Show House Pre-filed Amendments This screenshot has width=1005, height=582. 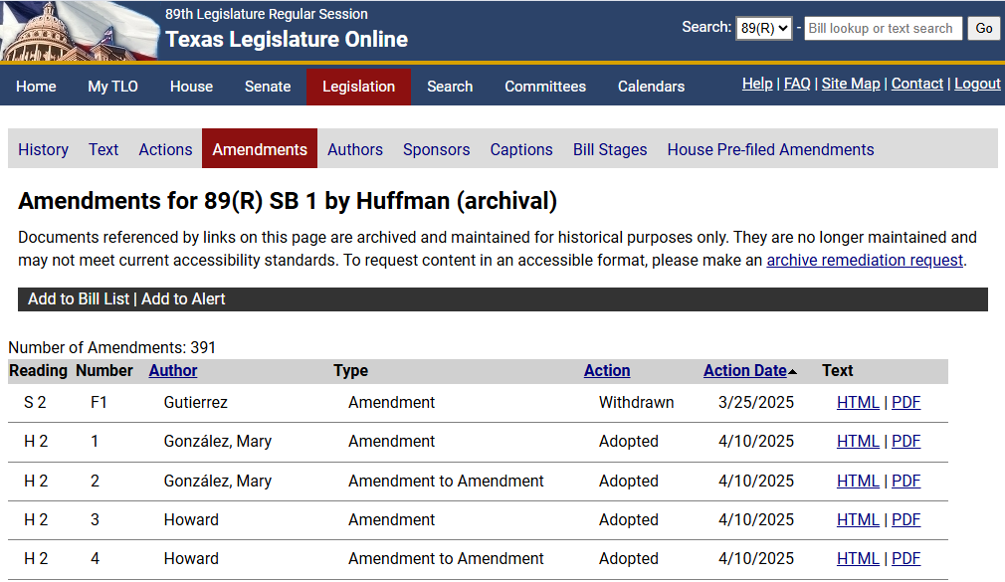tap(768, 148)
